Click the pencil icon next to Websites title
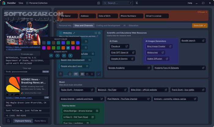The height and width of the screenshot is (127, 214). [x=74, y=33]
